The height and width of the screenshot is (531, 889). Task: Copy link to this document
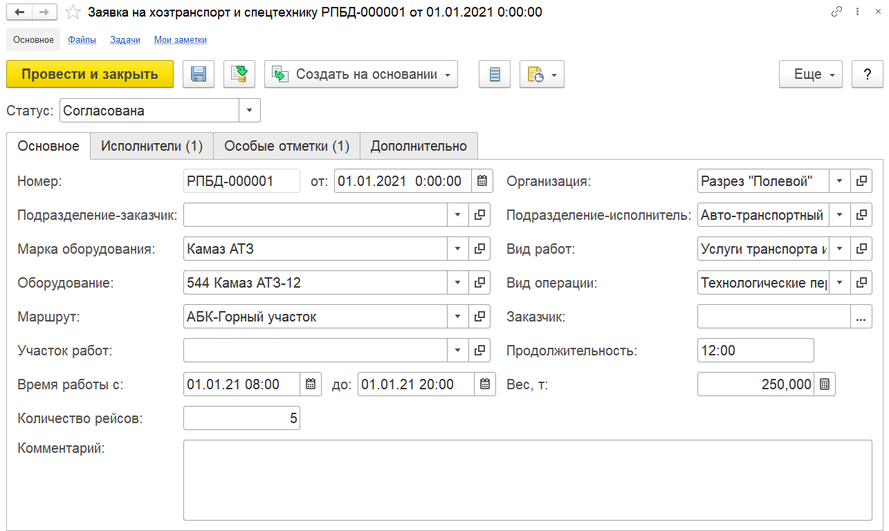tap(836, 12)
